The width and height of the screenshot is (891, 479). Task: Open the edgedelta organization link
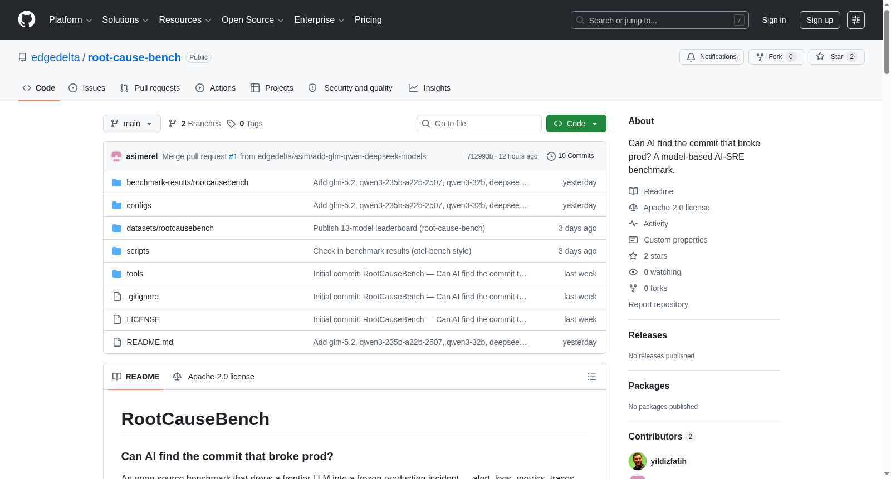point(56,57)
